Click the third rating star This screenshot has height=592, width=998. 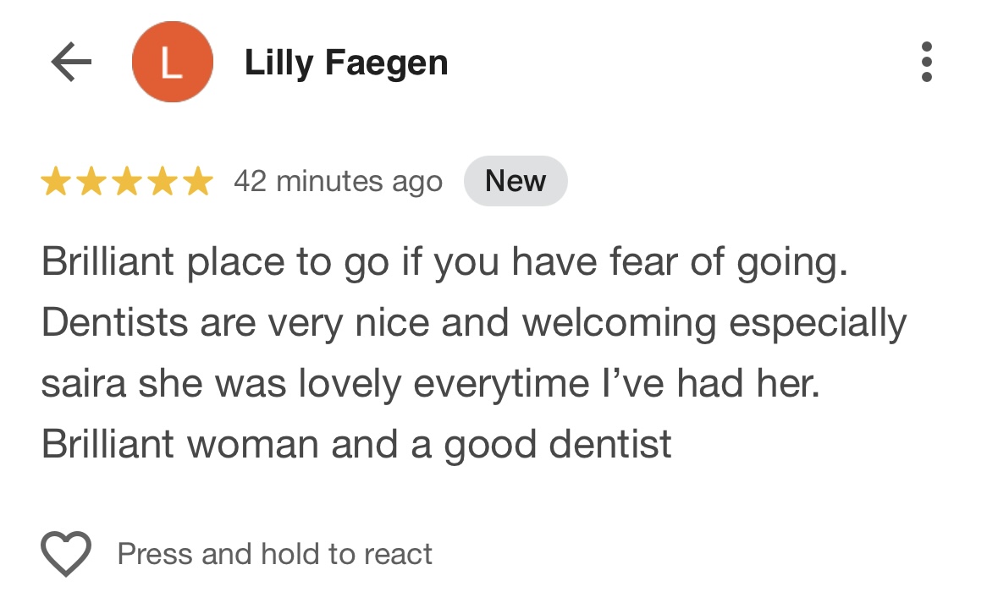coord(127,182)
